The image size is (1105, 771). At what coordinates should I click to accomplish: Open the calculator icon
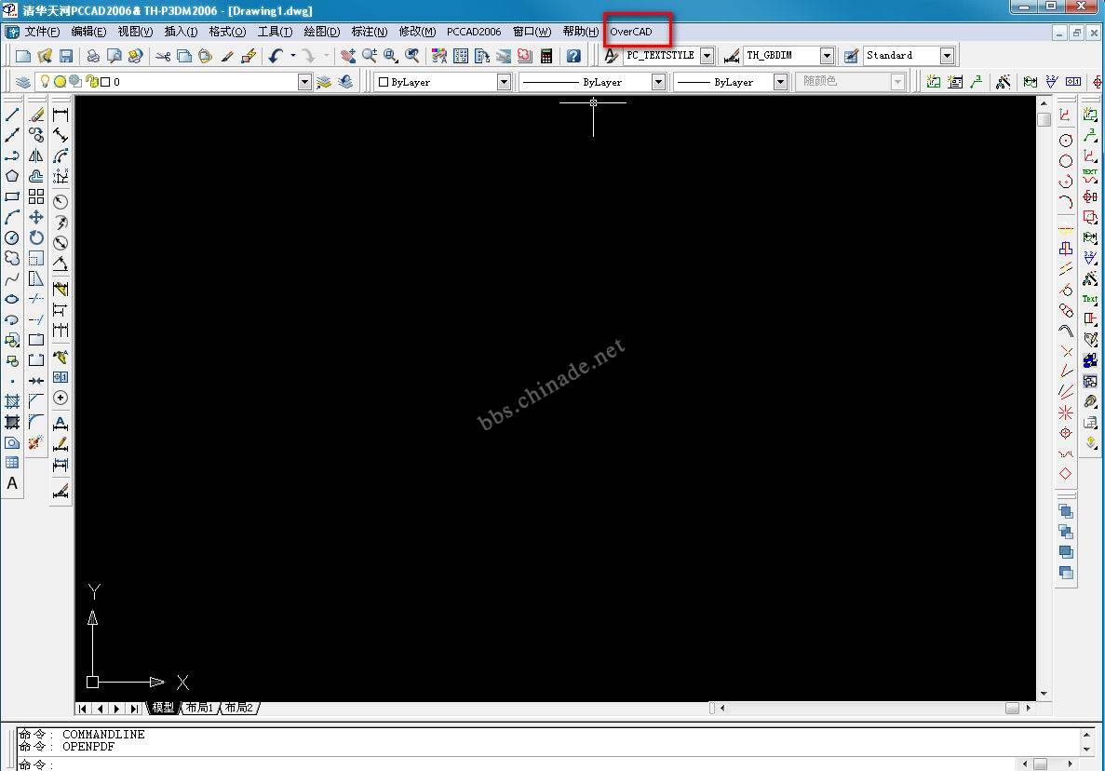pyautogui.click(x=546, y=56)
